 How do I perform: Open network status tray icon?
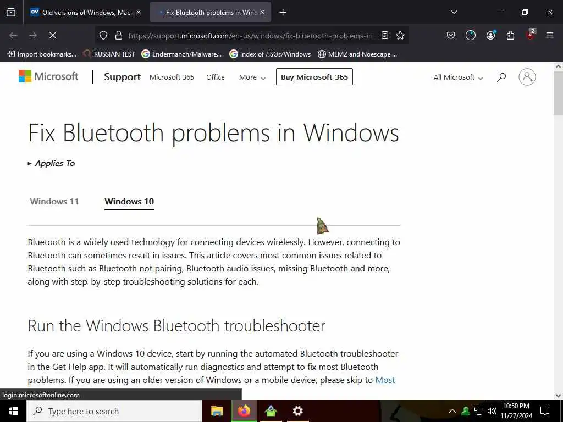click(x=479, y=411)
